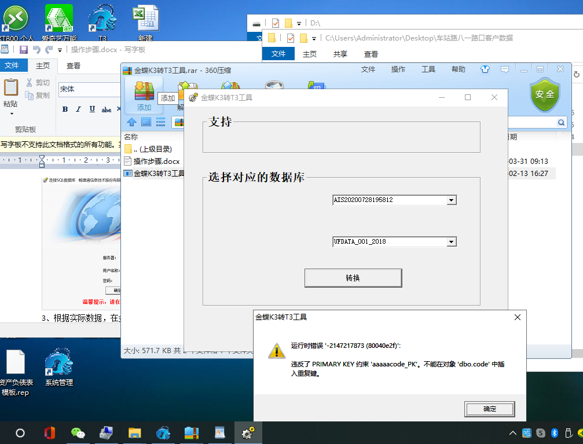The height and width of the screenshot is (444, 583).
Task: Open the 资产负债表模板.rep desktop file
Action: (x=16, y=373)
